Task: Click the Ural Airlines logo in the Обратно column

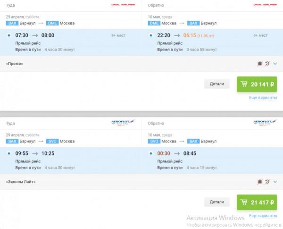Action: (265, 5)
